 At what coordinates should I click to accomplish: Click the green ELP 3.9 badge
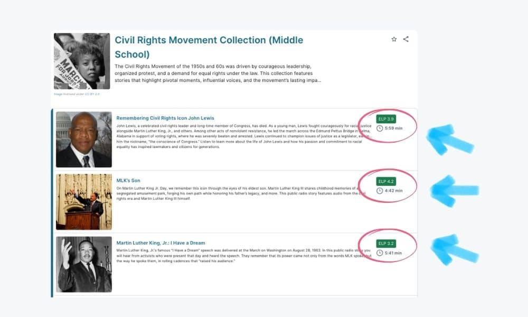386,119
